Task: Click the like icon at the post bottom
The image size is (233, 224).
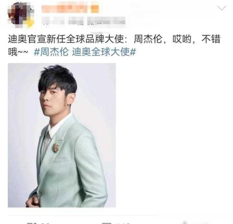Action: pos(185,223)
